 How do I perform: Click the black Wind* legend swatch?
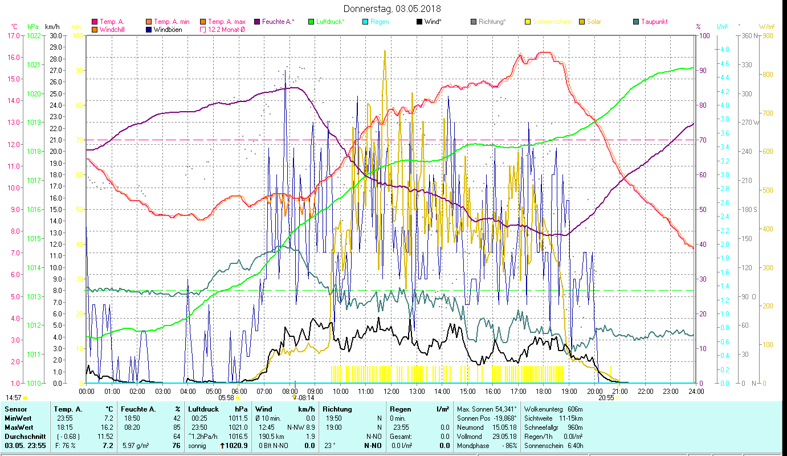pos(419,22)
